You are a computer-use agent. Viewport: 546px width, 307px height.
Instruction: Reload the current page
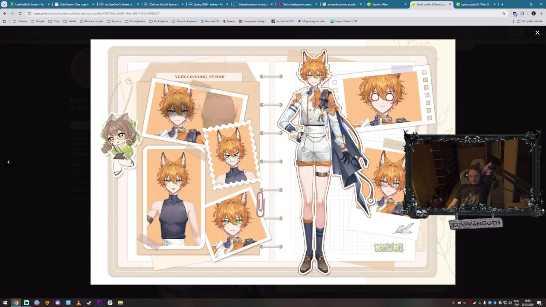[20, 13]
